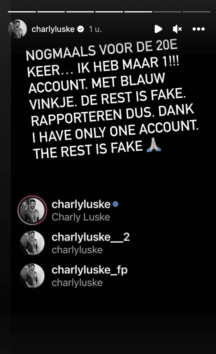
Task: Click the charlyluske_fp account avatar
Action: click(32, 276)
